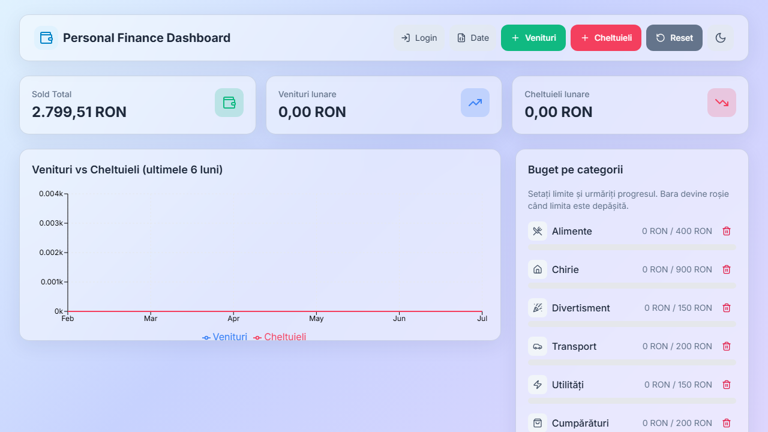Click the chart title Venituri vs Cheltuieli
The height and width of the screenshot is (432, 768).
[127, 170]
